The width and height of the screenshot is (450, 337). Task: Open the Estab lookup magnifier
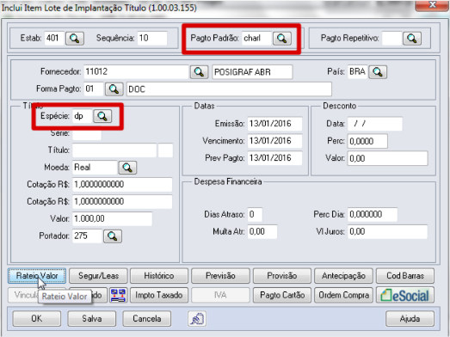pos(75,39)
